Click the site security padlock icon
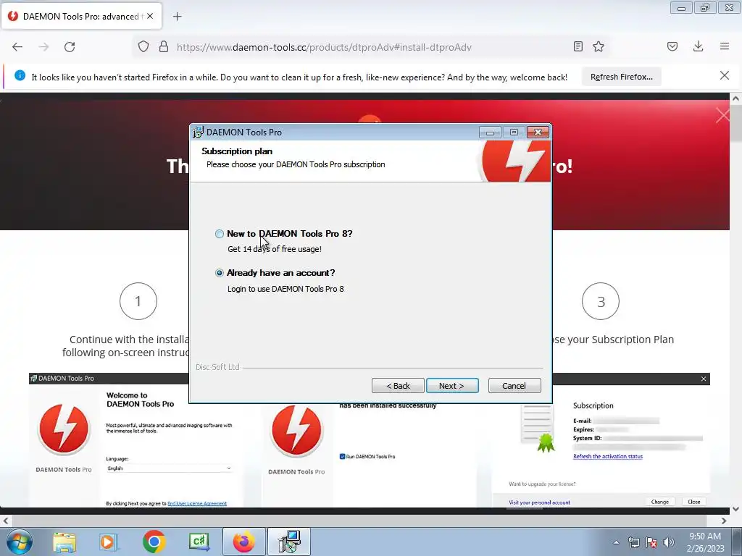The image size is (742, 556). (164, 47)
